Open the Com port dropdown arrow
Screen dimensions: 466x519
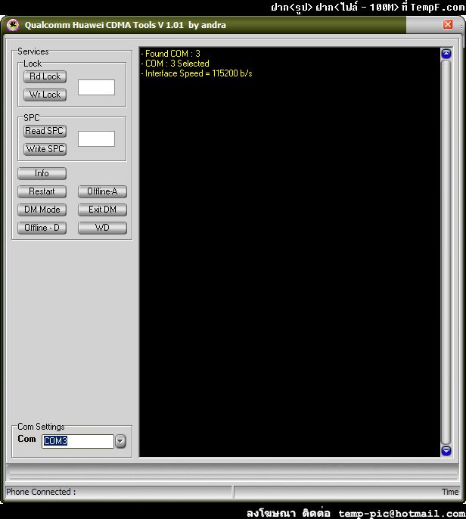click(x=120, y=441)
